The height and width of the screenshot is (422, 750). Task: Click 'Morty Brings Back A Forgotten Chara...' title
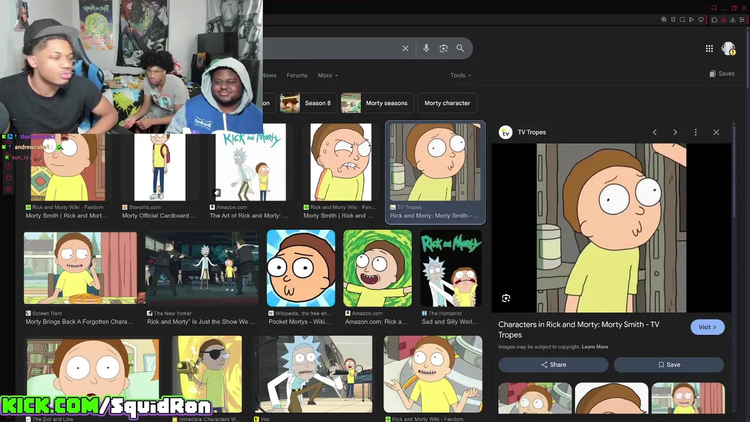pyautogui.click(x=80, y=322)
